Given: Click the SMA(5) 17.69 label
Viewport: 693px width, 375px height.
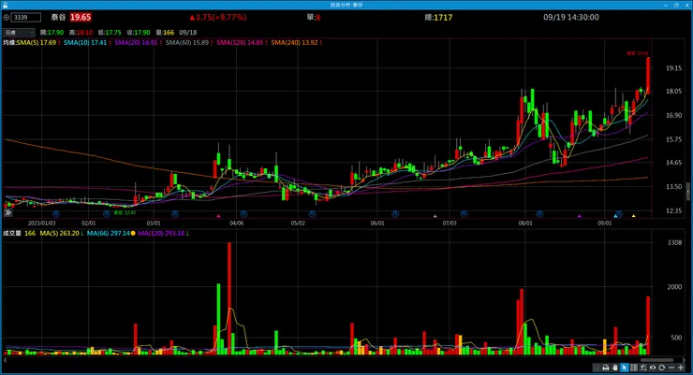Looking at the screenshot, I should pyautogui.click(x=37, y=42).
